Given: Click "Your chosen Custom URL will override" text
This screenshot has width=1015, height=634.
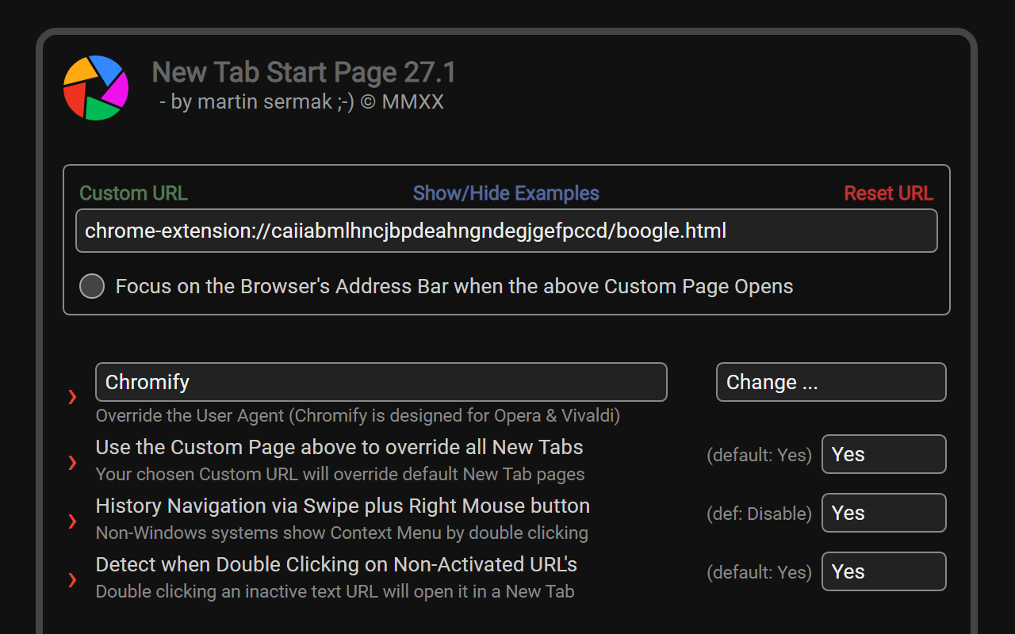Looking at the screenshot, I should point(340,474).
